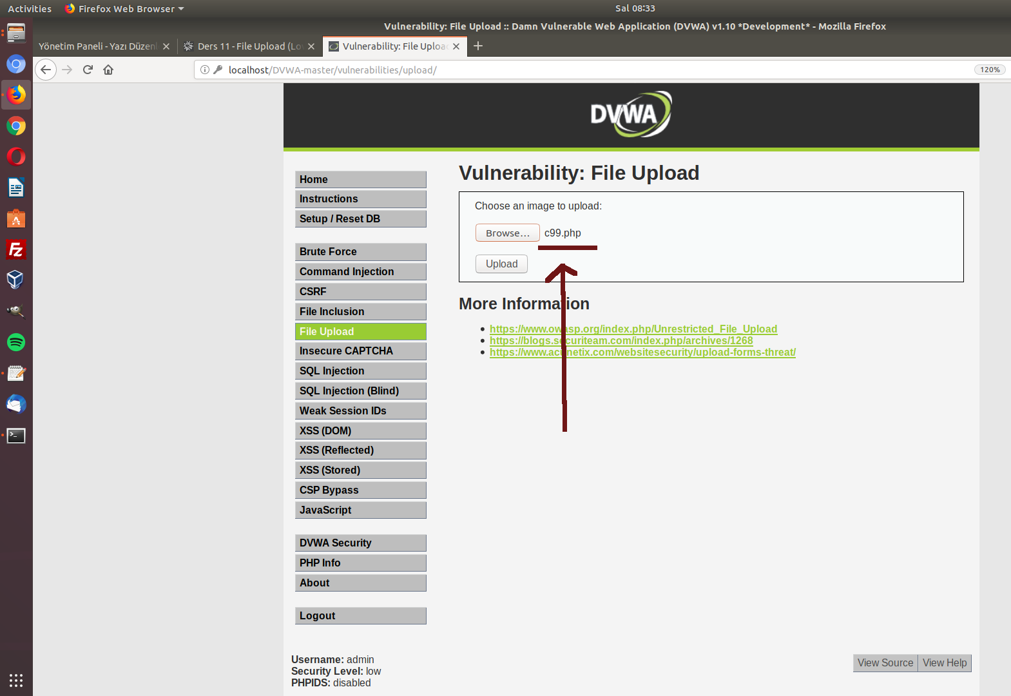
Task: Open the blogs.securiteam.com archives link
Action: 621,340
